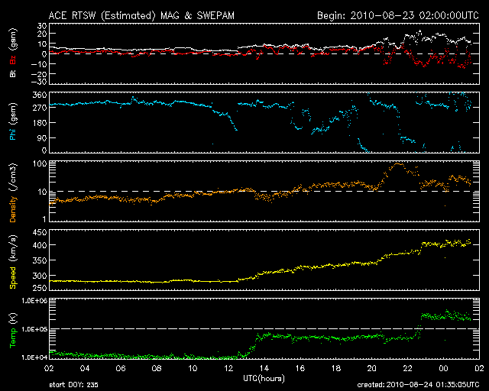The image size is (489, 391).
Task: Click the white 'Bt' axis label
Action: (13, 73)
